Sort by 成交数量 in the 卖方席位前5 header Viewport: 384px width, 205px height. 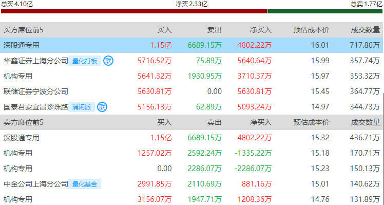365,122
